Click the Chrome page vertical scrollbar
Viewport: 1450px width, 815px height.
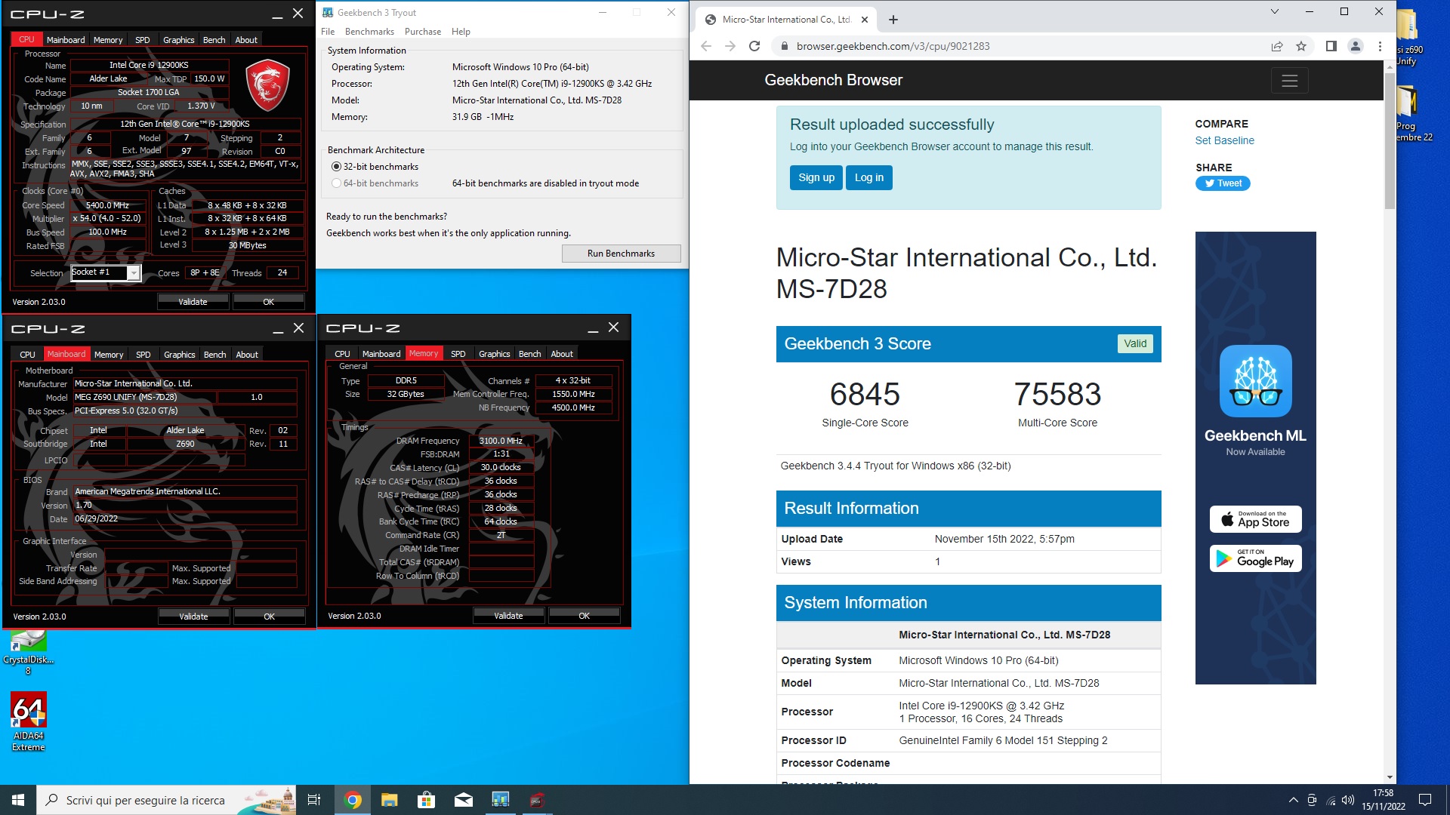point(1390,140)
